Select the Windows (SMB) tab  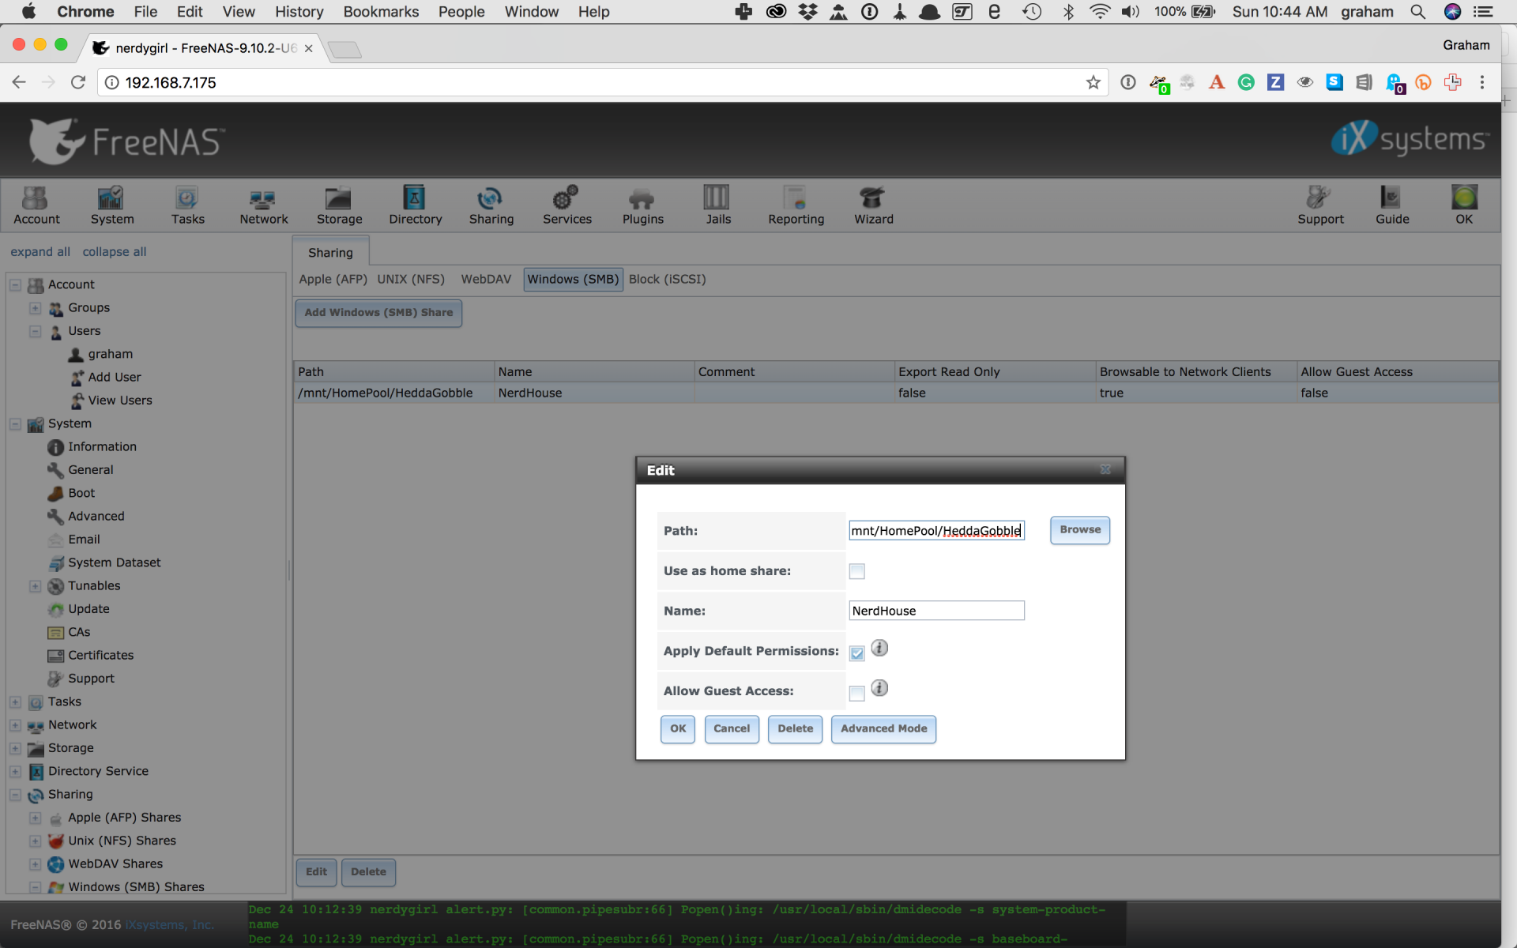(x=573, y=279)
